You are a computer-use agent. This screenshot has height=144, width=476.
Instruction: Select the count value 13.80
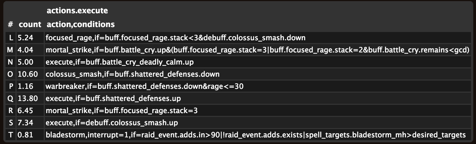tap(28, 98)
